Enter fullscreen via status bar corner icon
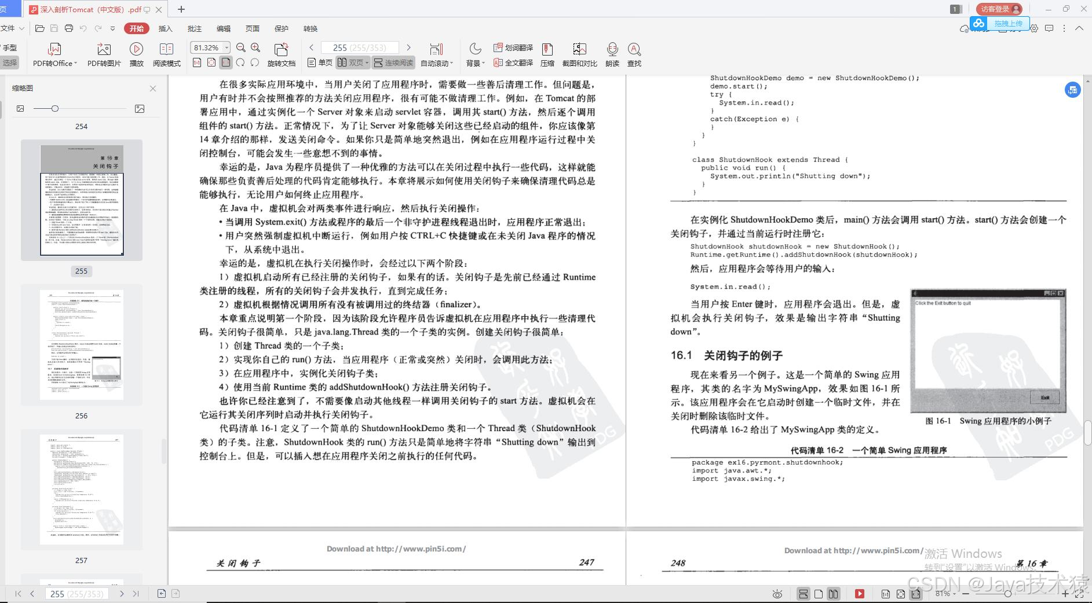Image resolution: width=1092 pixels, height=603 pixels. 1079,594
